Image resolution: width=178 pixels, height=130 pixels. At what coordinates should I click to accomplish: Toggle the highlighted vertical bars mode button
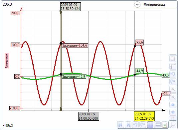[x=150, y=125]
